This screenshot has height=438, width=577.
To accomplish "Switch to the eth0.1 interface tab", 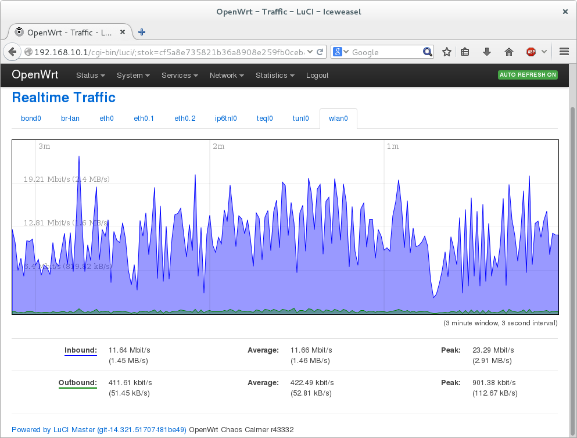I will click(144, 119).
